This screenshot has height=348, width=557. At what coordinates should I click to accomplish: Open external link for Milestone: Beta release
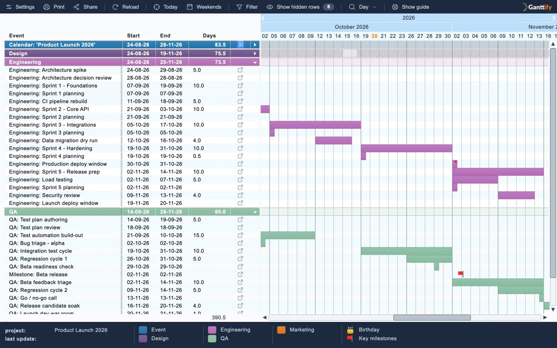[240, 274]
